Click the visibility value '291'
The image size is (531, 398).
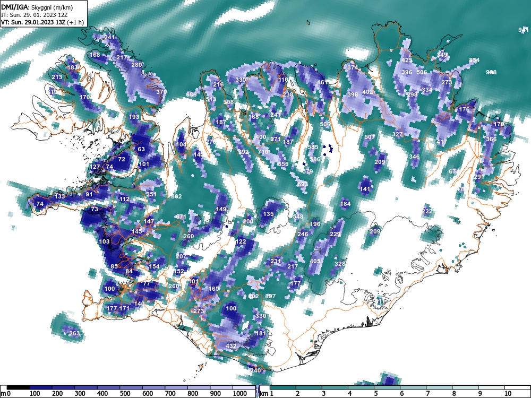tap(479, 177)
